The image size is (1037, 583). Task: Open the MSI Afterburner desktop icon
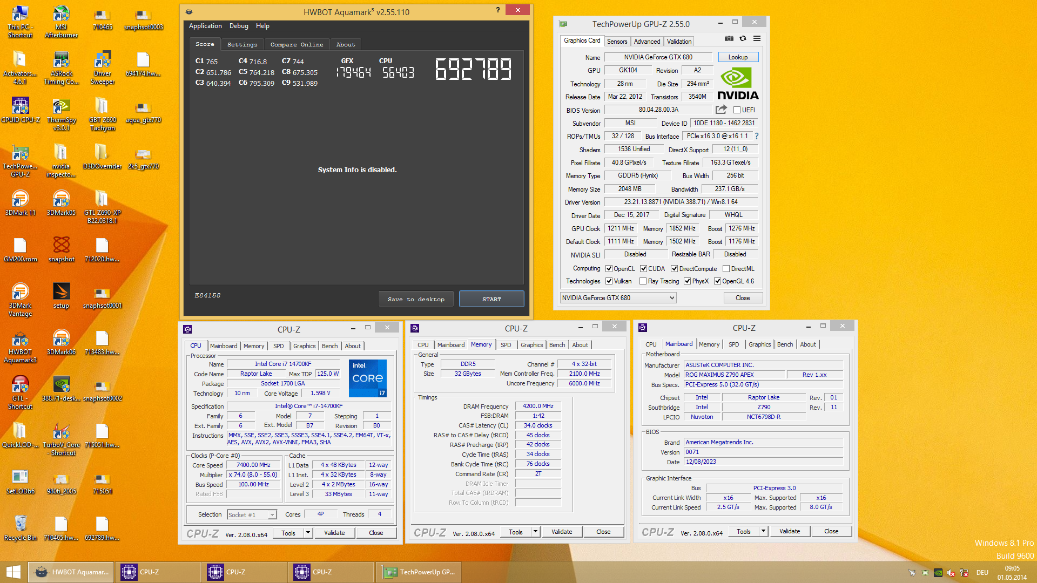click(61, 22)
